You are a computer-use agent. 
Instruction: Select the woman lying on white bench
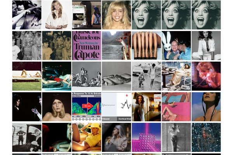pyautogui.click(x=27, y=76)
